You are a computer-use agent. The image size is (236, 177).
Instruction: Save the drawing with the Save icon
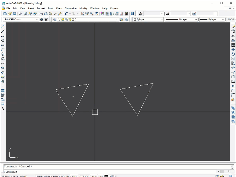pos(15,14)
